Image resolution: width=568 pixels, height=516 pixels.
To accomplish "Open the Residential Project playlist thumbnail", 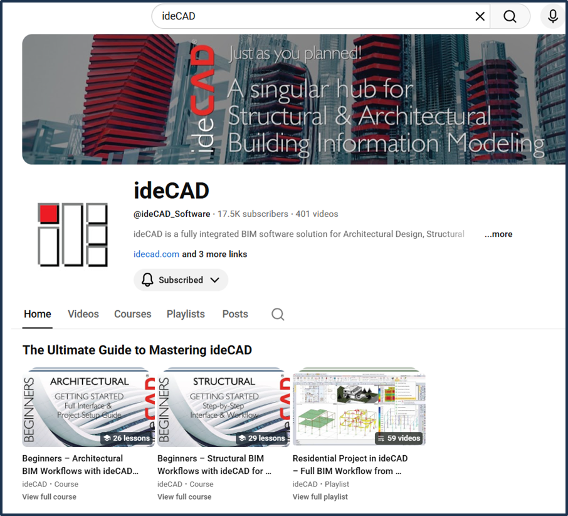I will tap(359, 407).
